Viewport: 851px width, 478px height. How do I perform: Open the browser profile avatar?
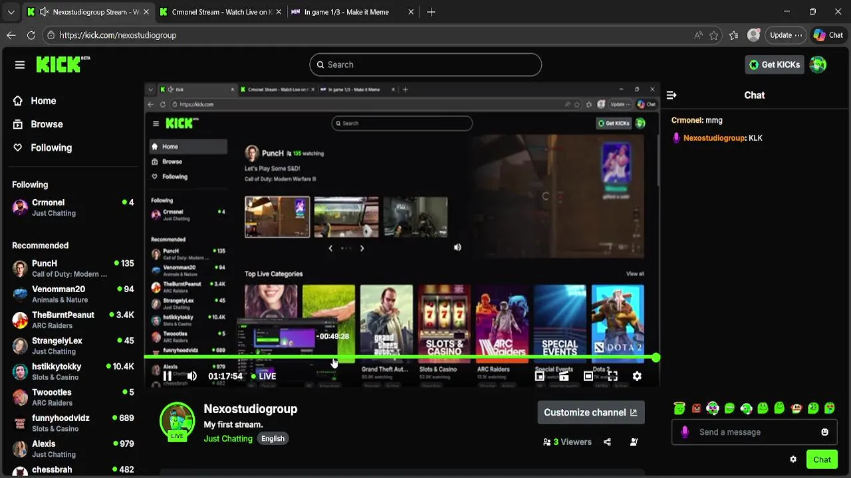click(x=753, y=35)
